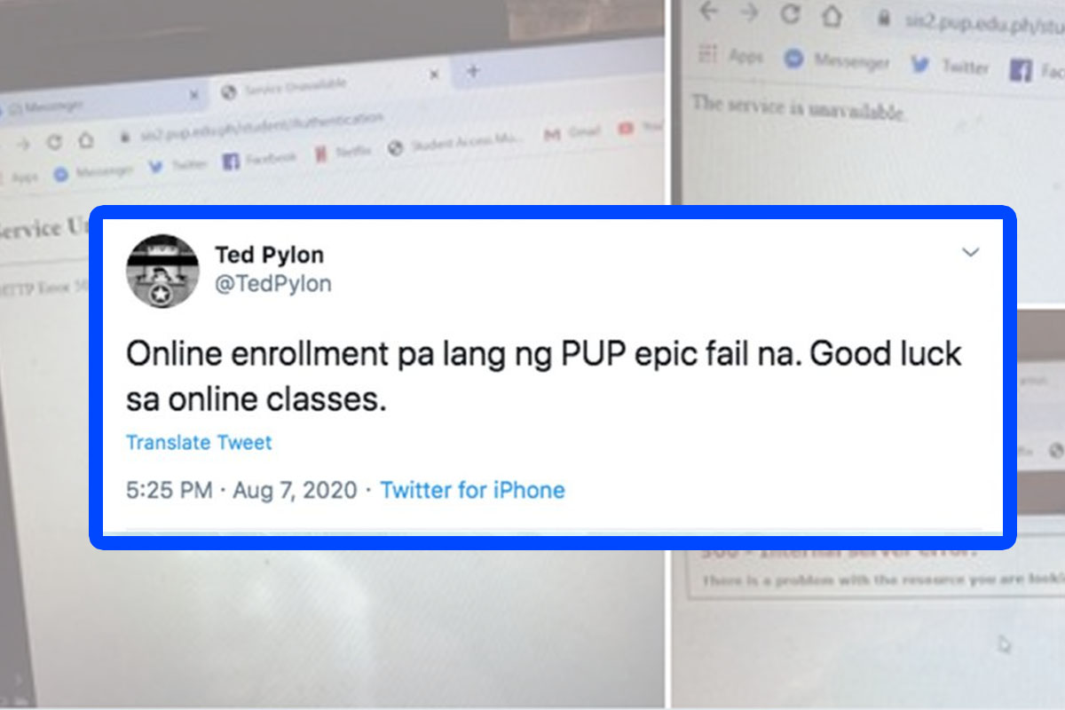
Task: Click the reload icon in left browser
Action: pos(55,142)
